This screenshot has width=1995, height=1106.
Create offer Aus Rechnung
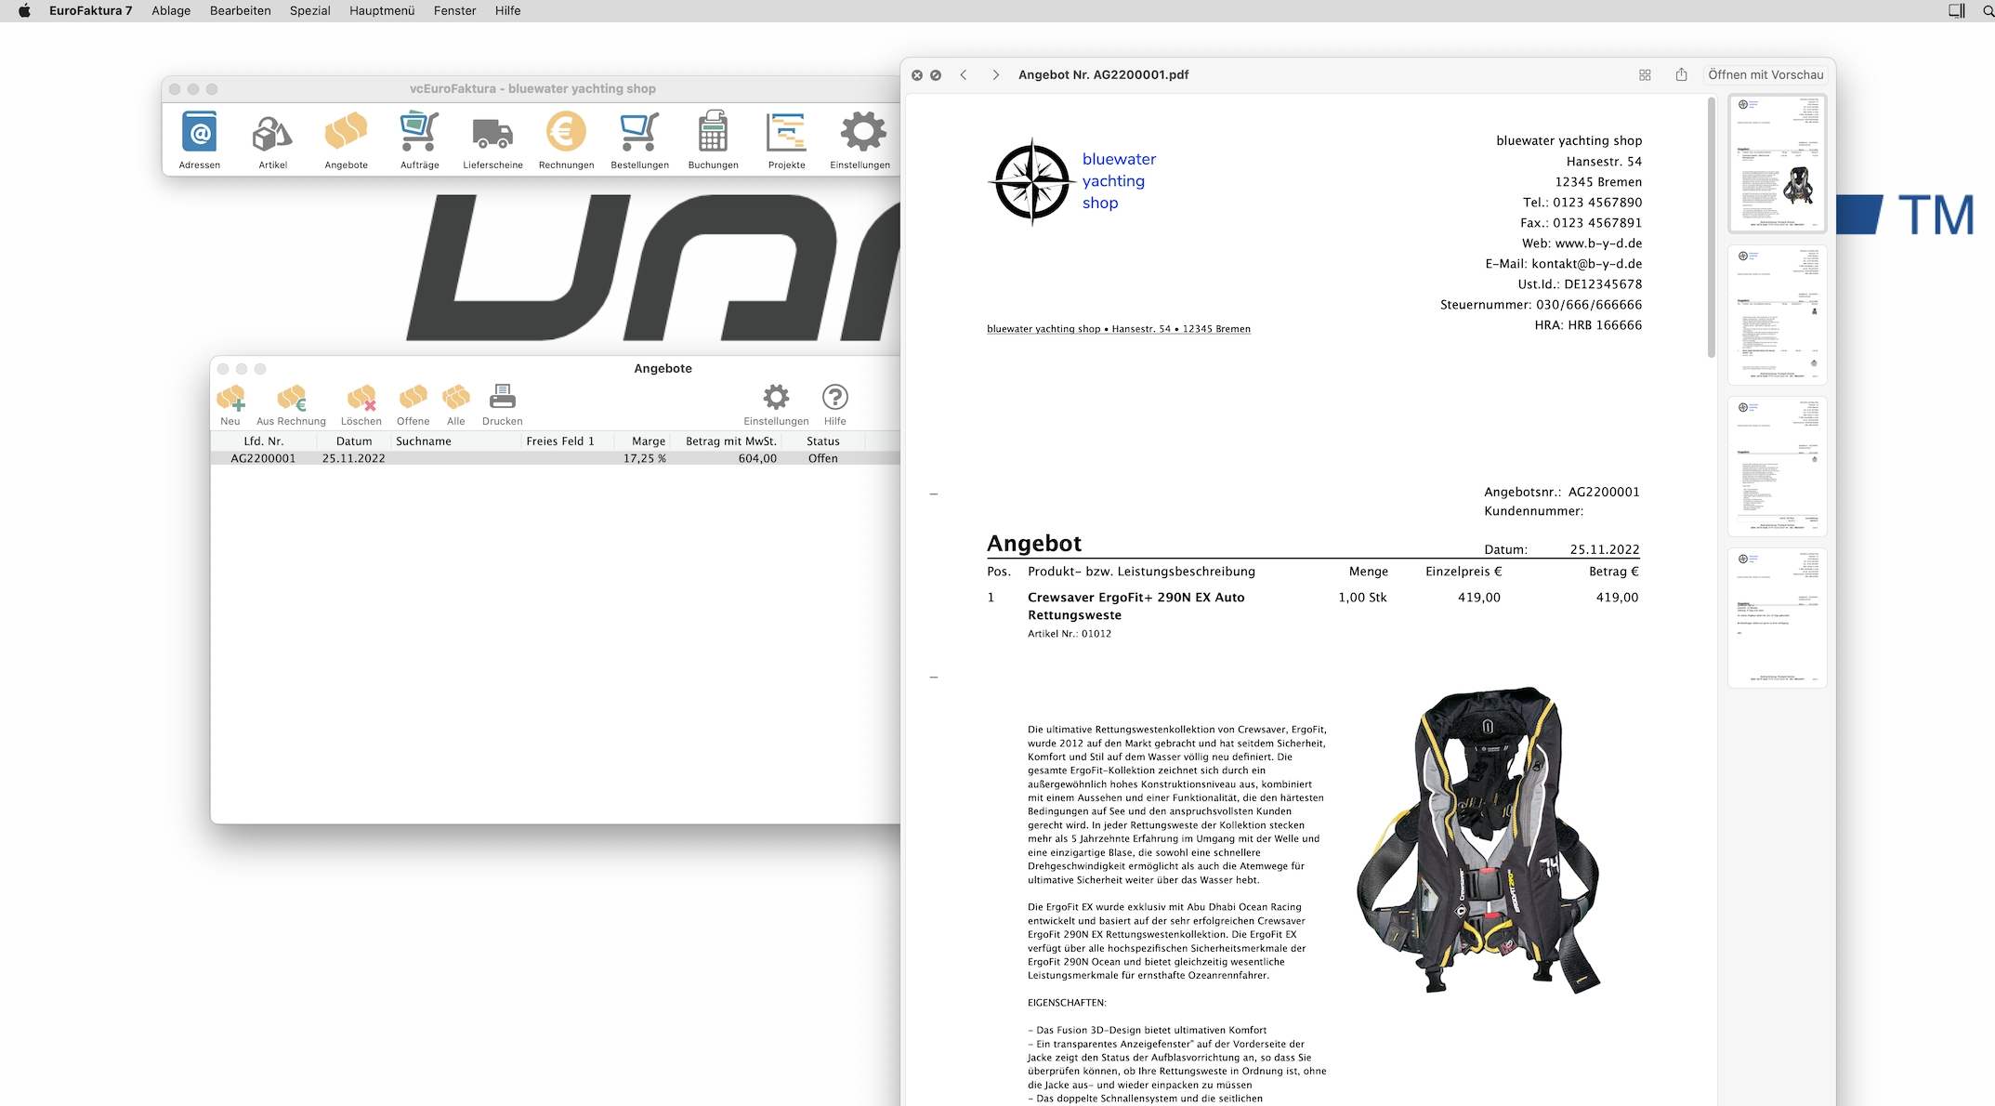coord(291,400)
